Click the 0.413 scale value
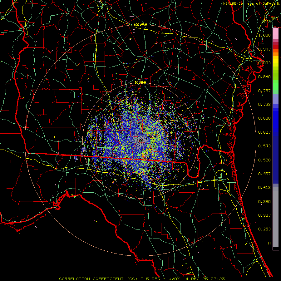 coord(264,188)
